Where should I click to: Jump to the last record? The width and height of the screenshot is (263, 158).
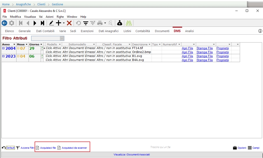[42, 23]
